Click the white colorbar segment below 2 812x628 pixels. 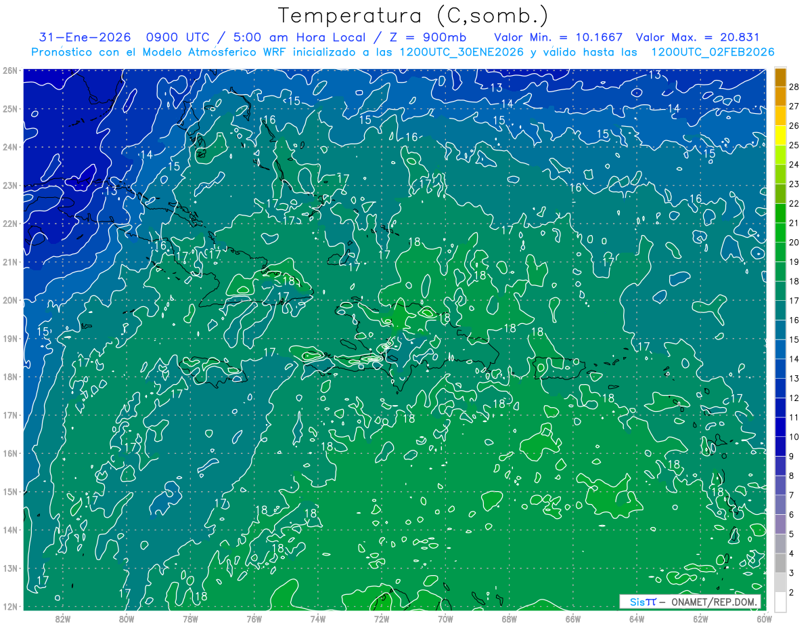pyautogui.click(x=780, y=601)
